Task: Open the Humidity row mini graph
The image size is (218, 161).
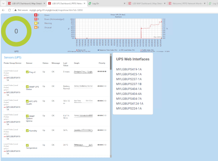Action: [x=83, y=130]
